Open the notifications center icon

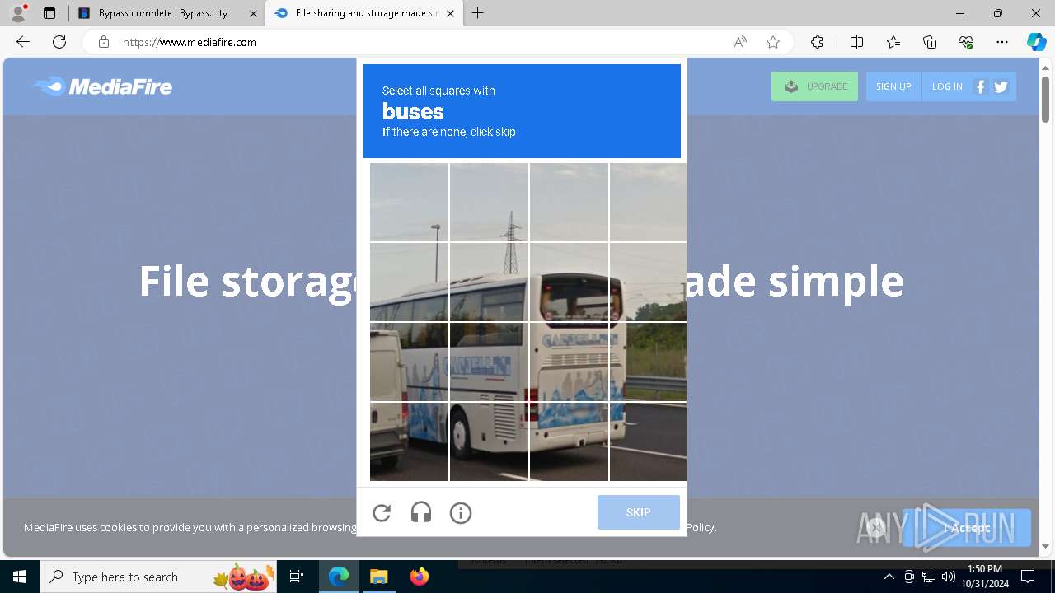pos(1028,577)
